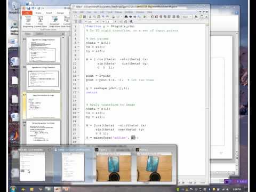Image resolution: width=256 pixels, height=192 pixels.
Task: Open Find with the binoculars icon
Action: coord(126,17)
